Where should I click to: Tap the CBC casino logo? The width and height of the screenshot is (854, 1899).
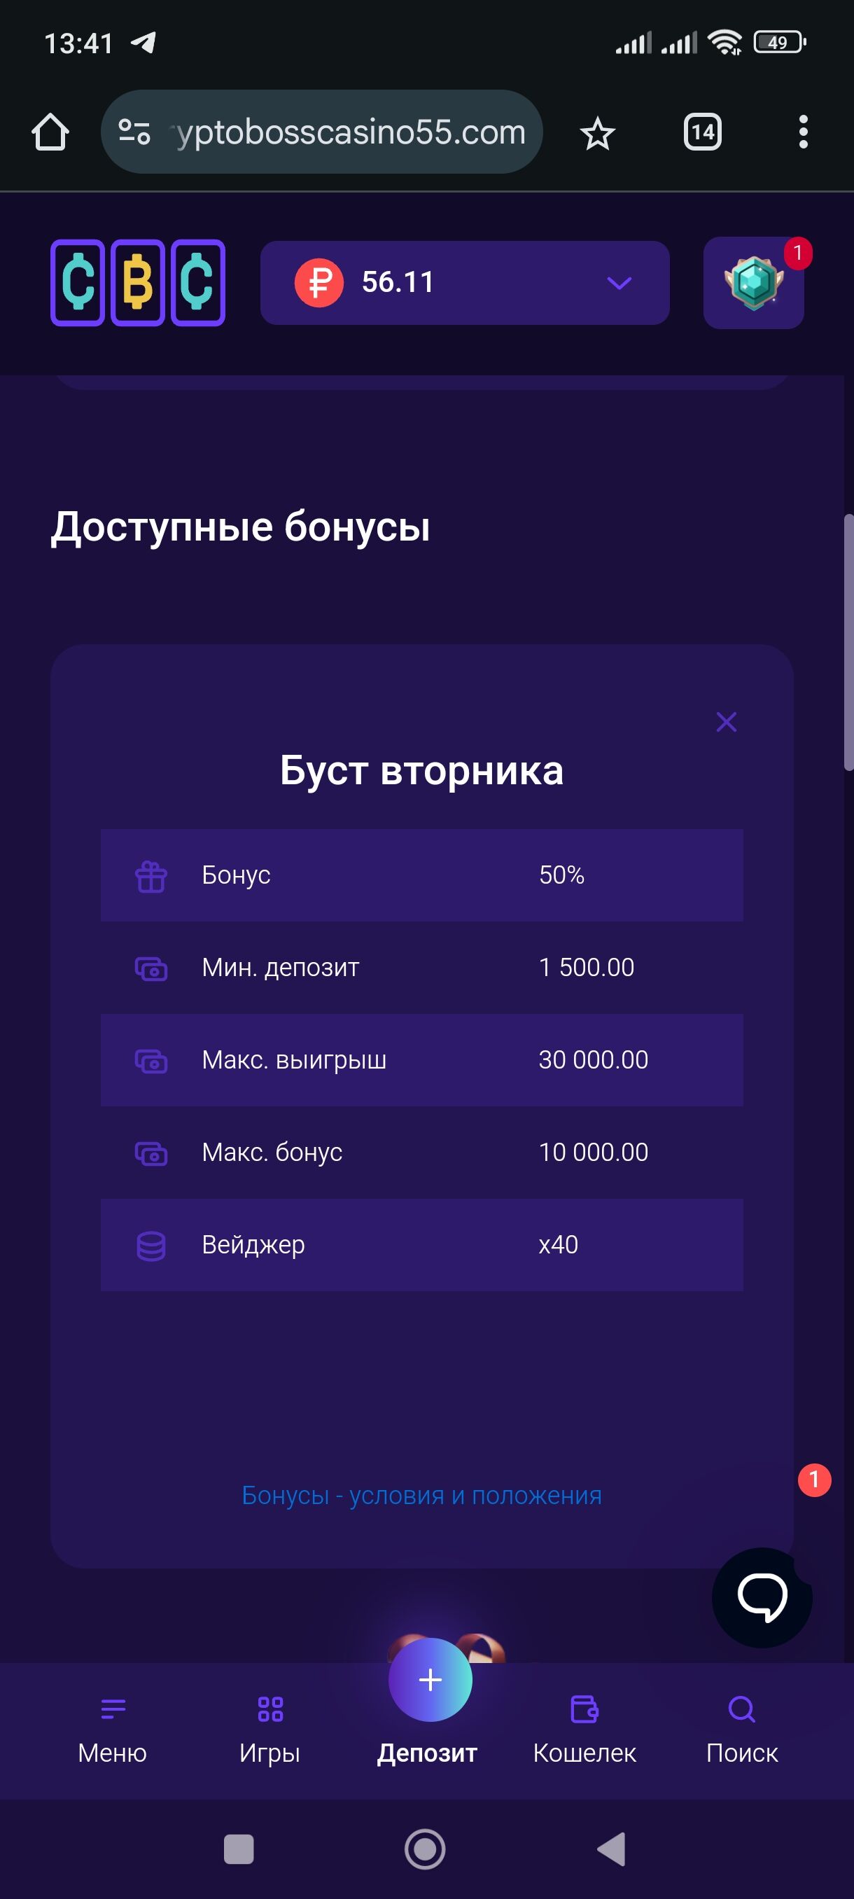point(137,282)
